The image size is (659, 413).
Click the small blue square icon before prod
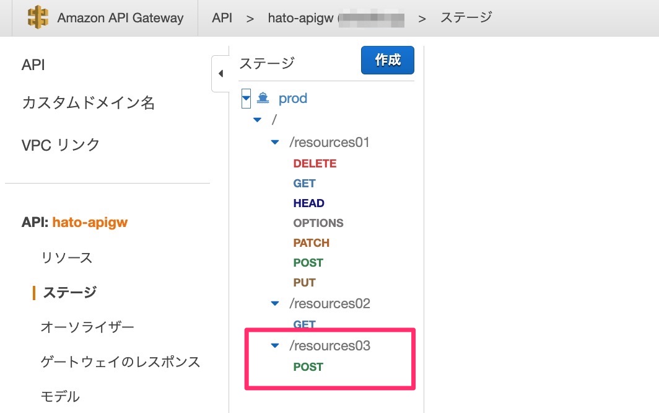pyautogui.click(x=246, y=98)
